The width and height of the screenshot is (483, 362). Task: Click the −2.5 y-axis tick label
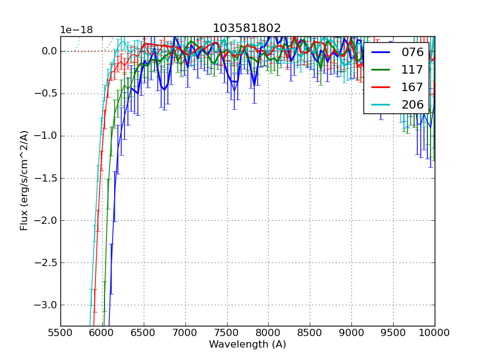click(x=44, y=263)
